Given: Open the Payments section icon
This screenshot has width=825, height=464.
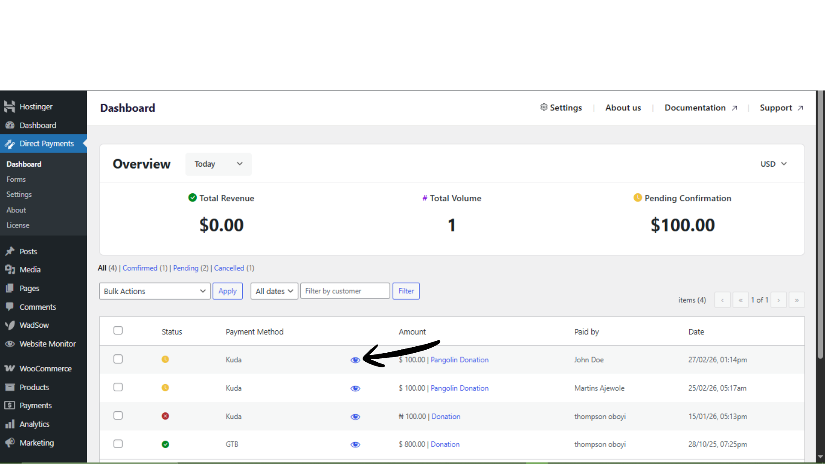Looking at the screenshot, I should (x=9, y=405).
